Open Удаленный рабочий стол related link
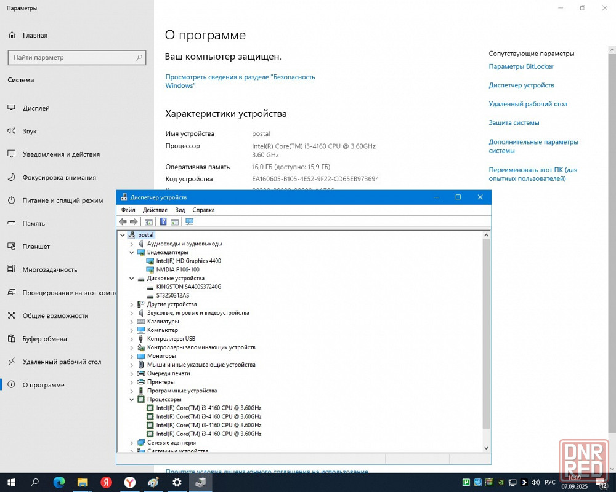 [528, 104]
